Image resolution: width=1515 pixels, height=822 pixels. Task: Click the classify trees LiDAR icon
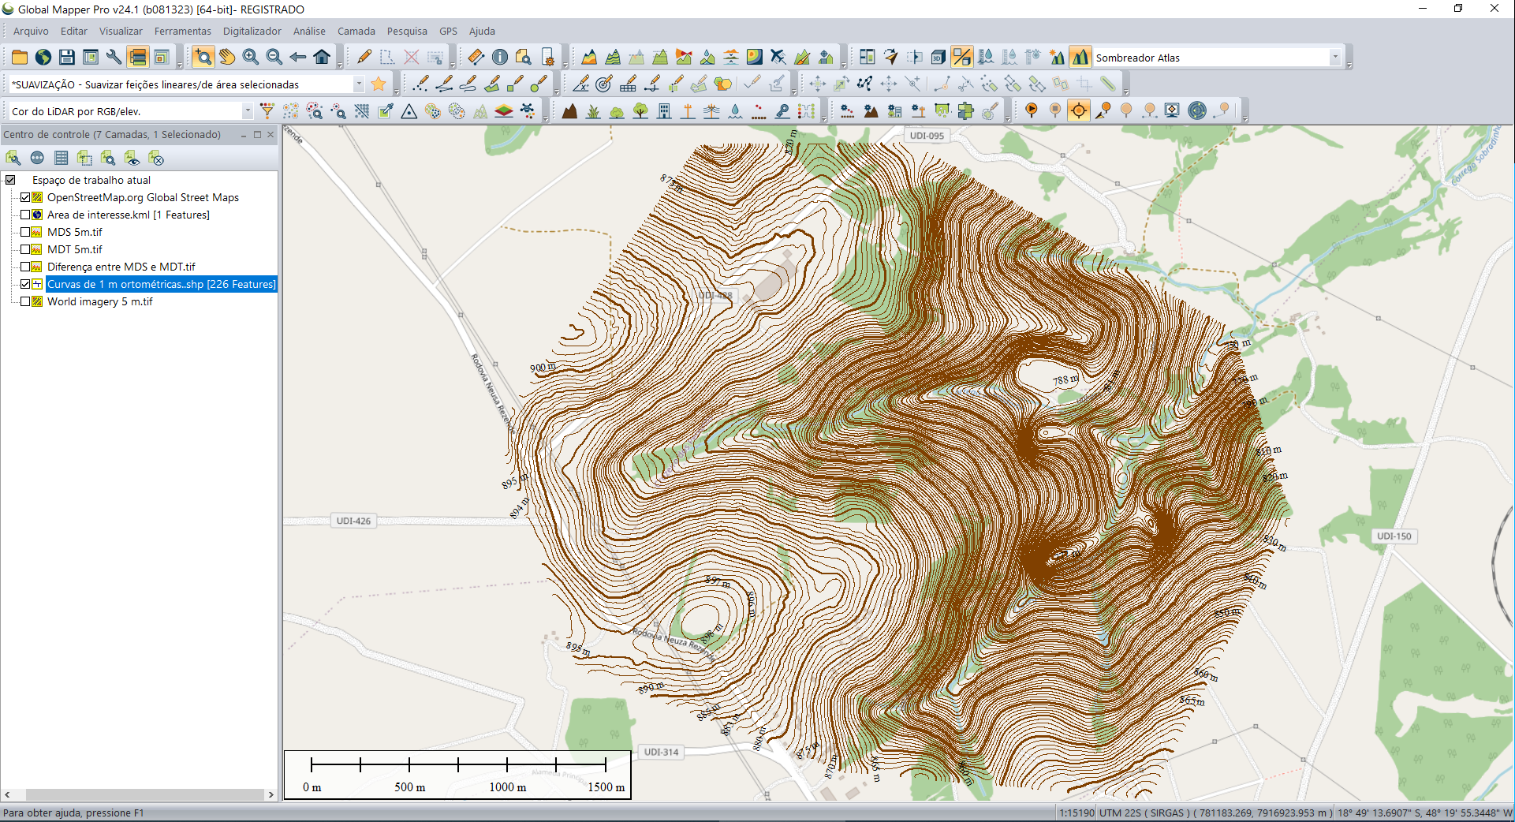[x=640, y=110]
